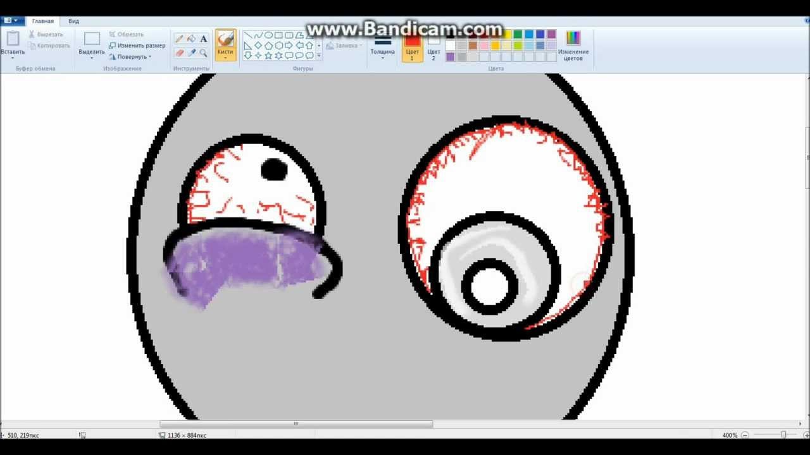Pick the green color swatch
The height and width of the screenshot is (455, 810).
pyautogui.click(x=518, y=35)
